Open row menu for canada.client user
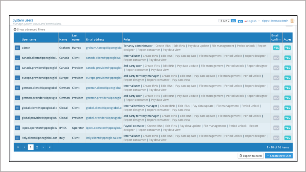 (x=17, y=58)
